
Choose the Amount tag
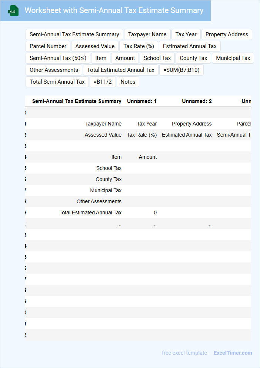(125, 58)
